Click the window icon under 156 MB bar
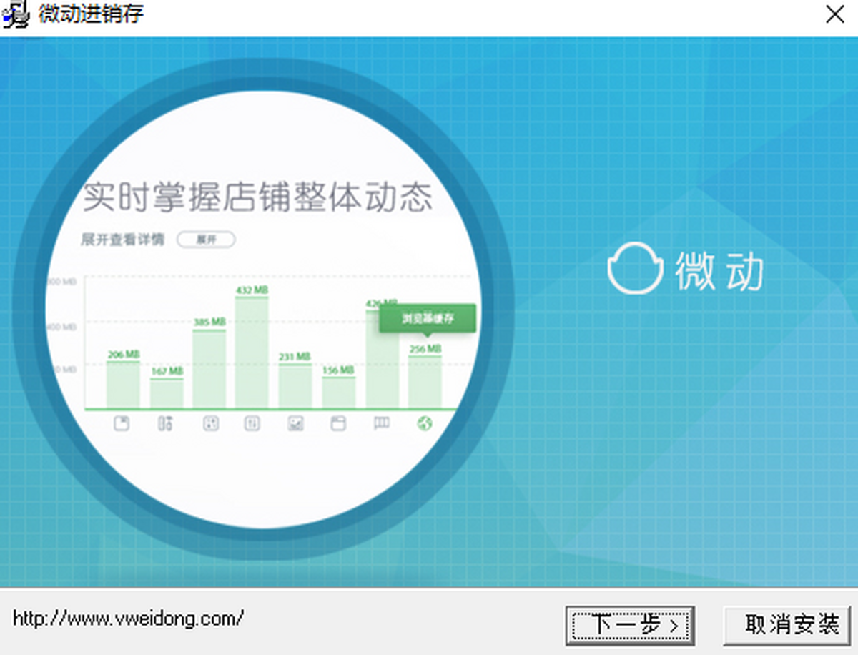858x655 pixels. [x=338, y=423]
